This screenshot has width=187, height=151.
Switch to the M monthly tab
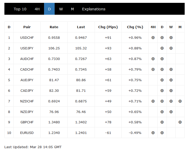coord(72,9)
